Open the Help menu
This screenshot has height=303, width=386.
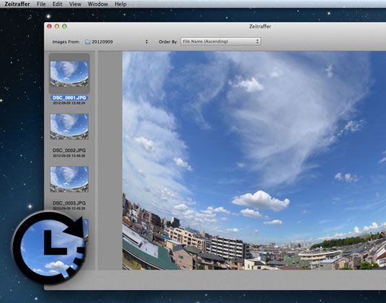point(121,4)
